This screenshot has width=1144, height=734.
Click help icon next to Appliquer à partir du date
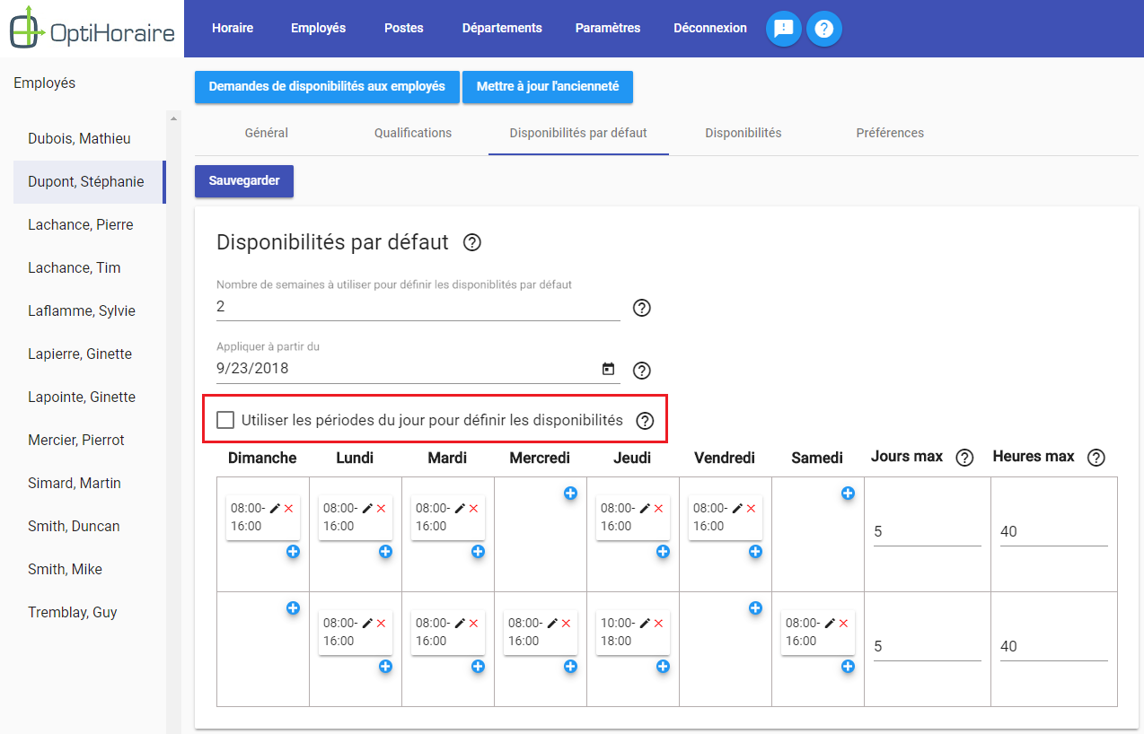pyautogui.click(x=641, y=370)
